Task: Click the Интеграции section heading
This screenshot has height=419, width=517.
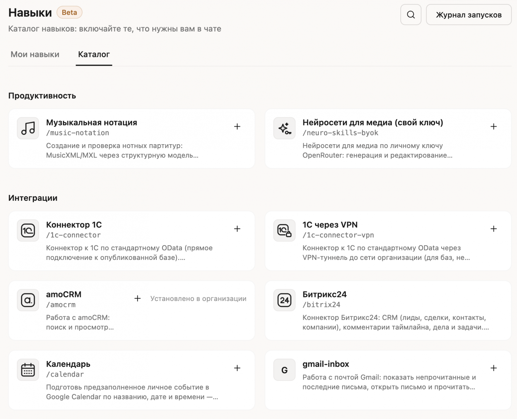Action: click(x=33, y=198)
